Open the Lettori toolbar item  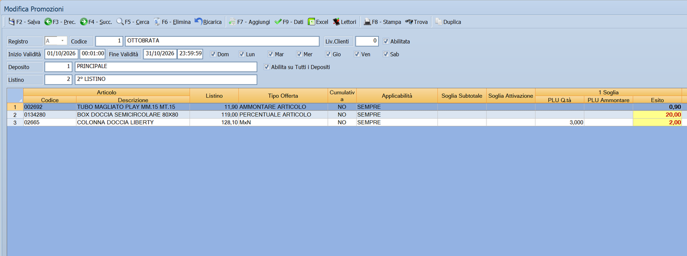345,22
